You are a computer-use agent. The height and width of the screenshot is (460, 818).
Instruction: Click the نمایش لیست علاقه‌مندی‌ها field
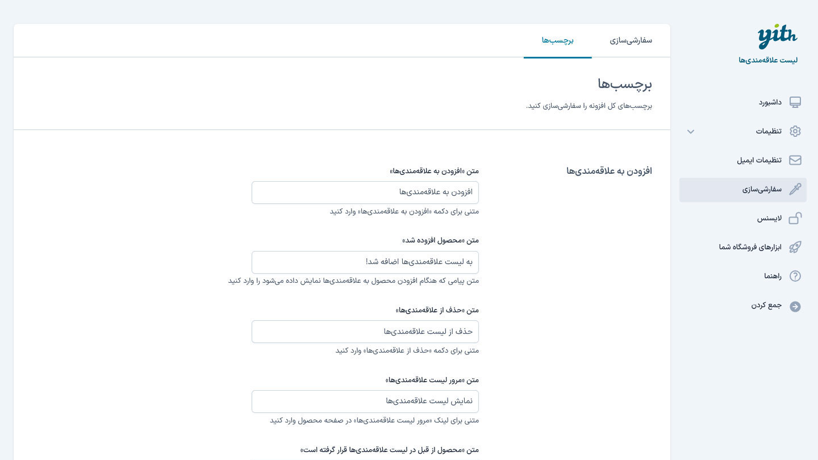tap(365, 402)
